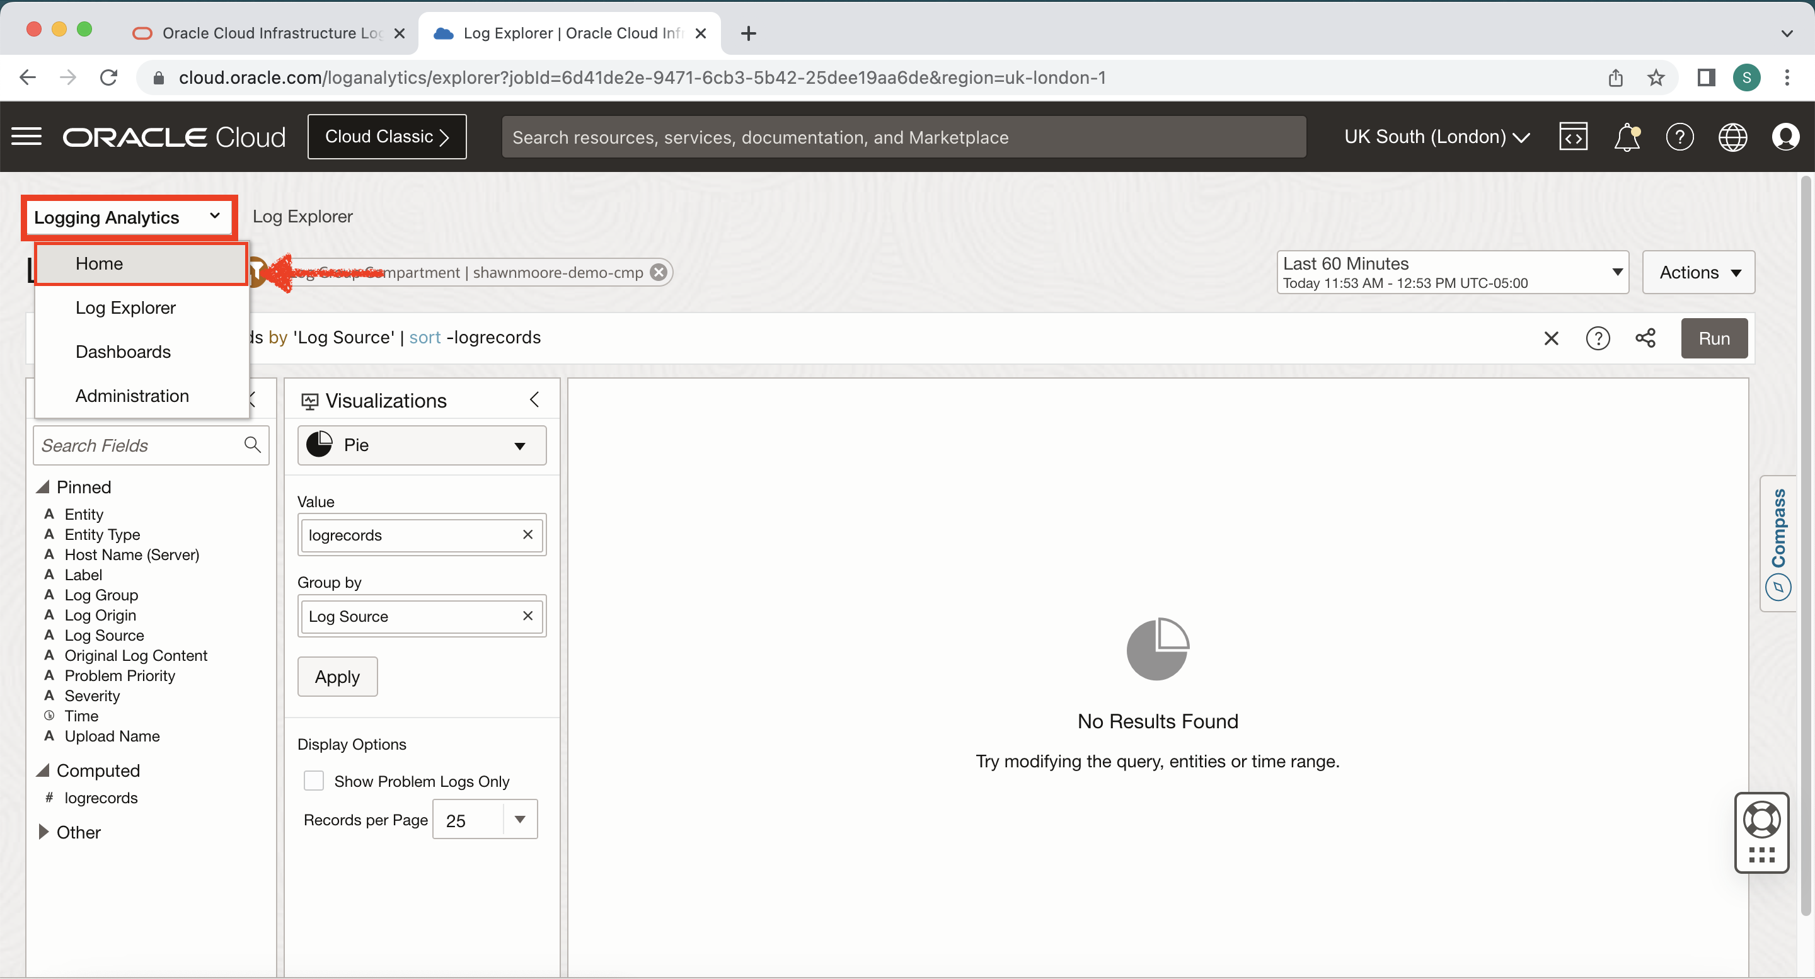
Task: Enable Show Problem Logs Only checkbox
Action: coord(314,781)
